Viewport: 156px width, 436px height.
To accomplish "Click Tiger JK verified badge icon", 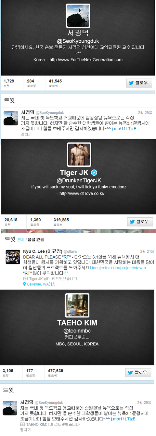I will point(94,173).
